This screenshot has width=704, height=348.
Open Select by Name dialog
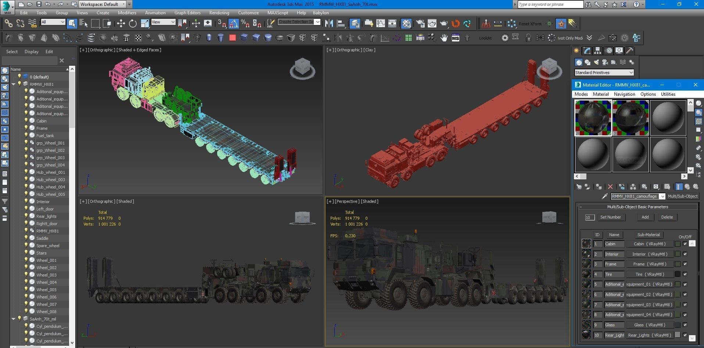coord(83,24)
